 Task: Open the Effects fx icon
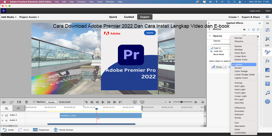pyautogui.click(x=267, y=61)
